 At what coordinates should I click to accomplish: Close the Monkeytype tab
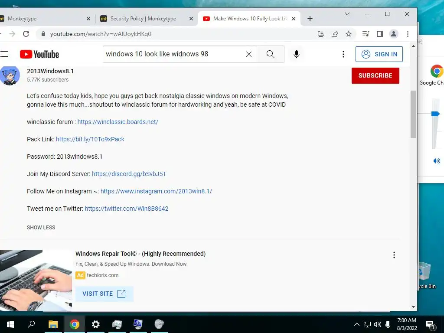coord(88,19)
